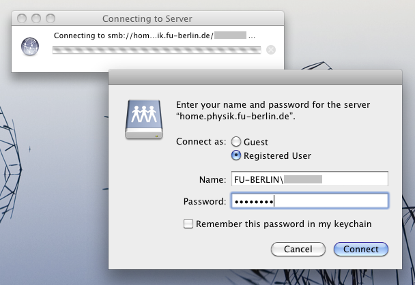Viewport: 415px width, 285px height.
Task: Click the Remember this password label text
Action: coord(283,224)
